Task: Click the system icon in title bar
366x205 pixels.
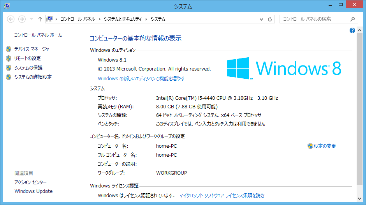Action: point(7,5)
